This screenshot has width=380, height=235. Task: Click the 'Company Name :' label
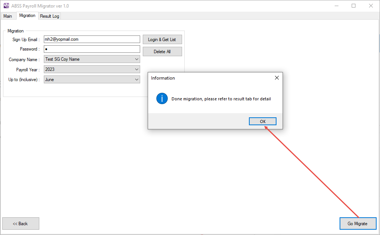[24, 60]
